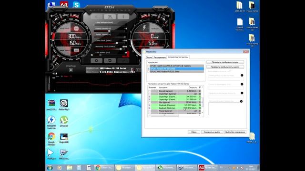Enable the CryptoNight (sgminer) algorithm checkbox
The height and width of the screenshot is (171, 305).
[149, 94]
